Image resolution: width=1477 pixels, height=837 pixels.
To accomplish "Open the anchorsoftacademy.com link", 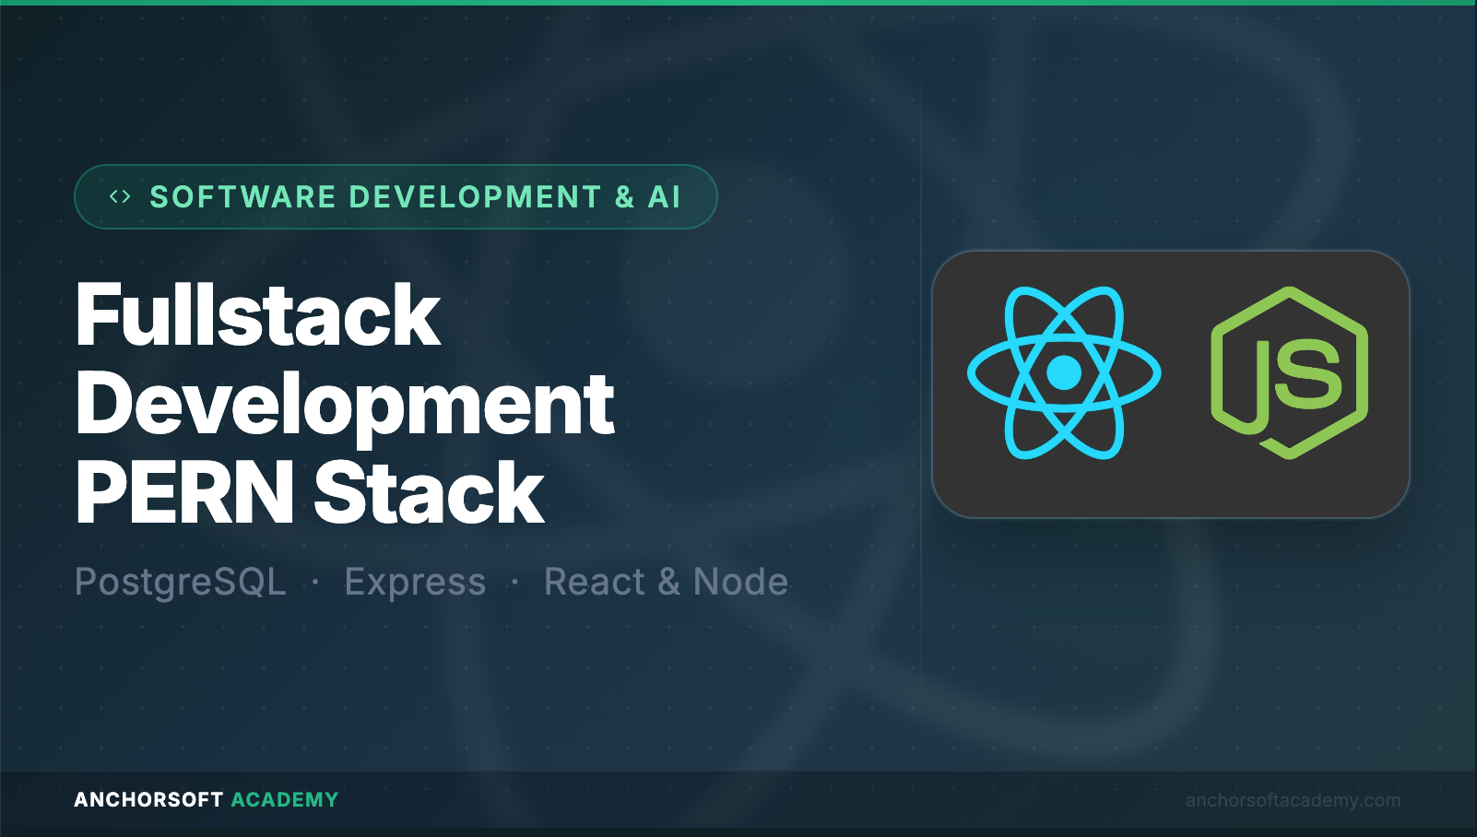I will click(1293, 800).
